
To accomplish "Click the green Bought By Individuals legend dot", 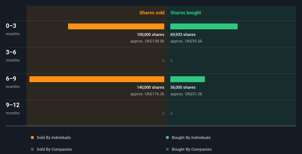I will coord(167,137).
